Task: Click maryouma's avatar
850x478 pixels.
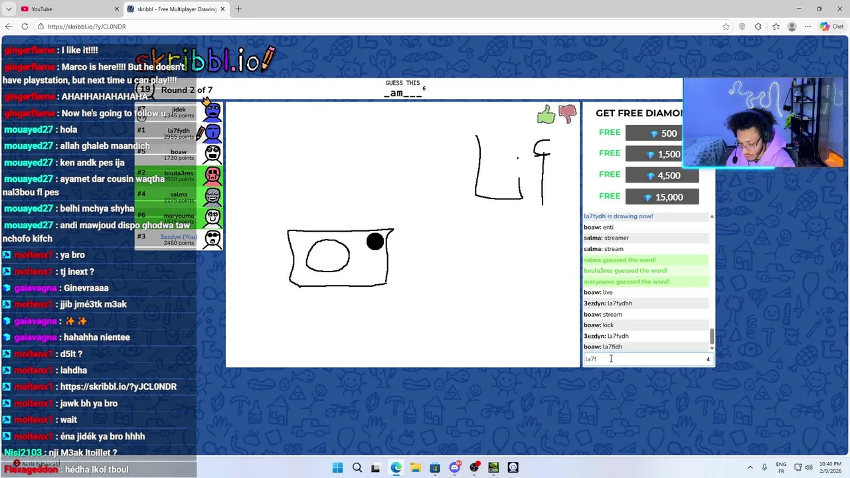Action: click(212, 217)
